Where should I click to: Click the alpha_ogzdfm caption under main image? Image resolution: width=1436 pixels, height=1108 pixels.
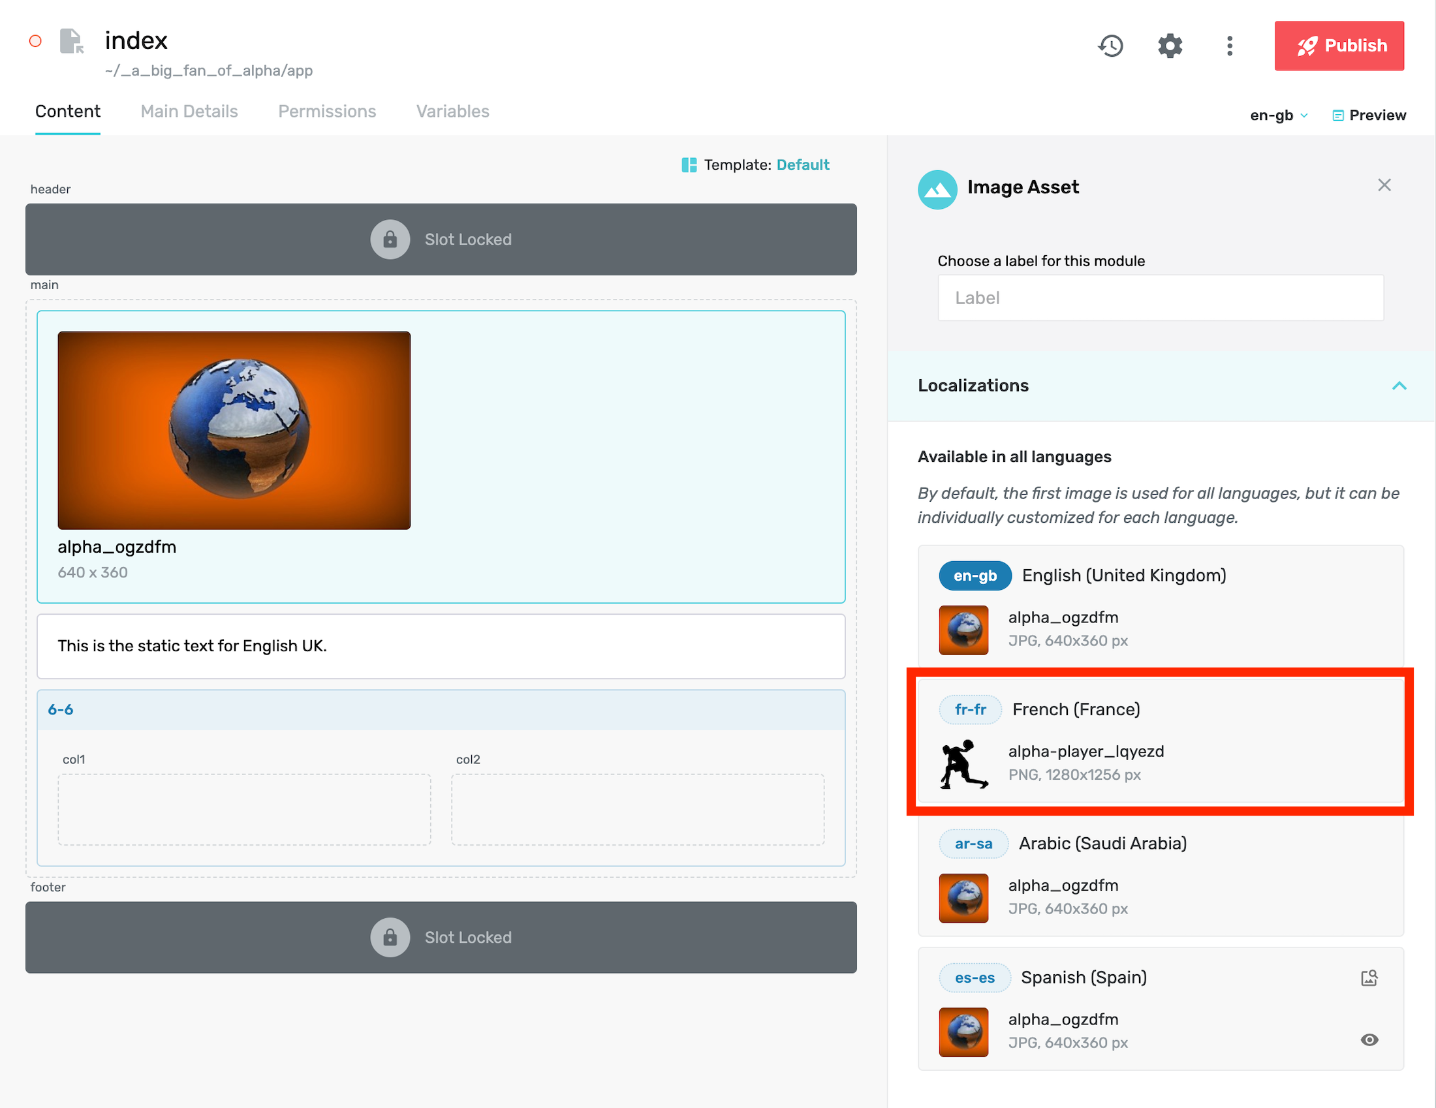pos(117,547)
